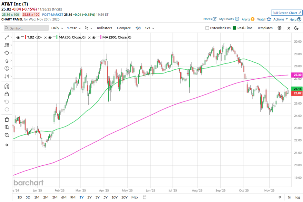Click the Symbol search field
303x202 pixels.
coord(26,28)
